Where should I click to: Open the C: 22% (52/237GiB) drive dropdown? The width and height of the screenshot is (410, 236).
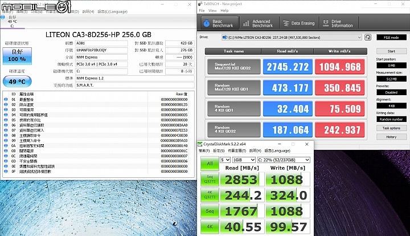pos(284,160)
